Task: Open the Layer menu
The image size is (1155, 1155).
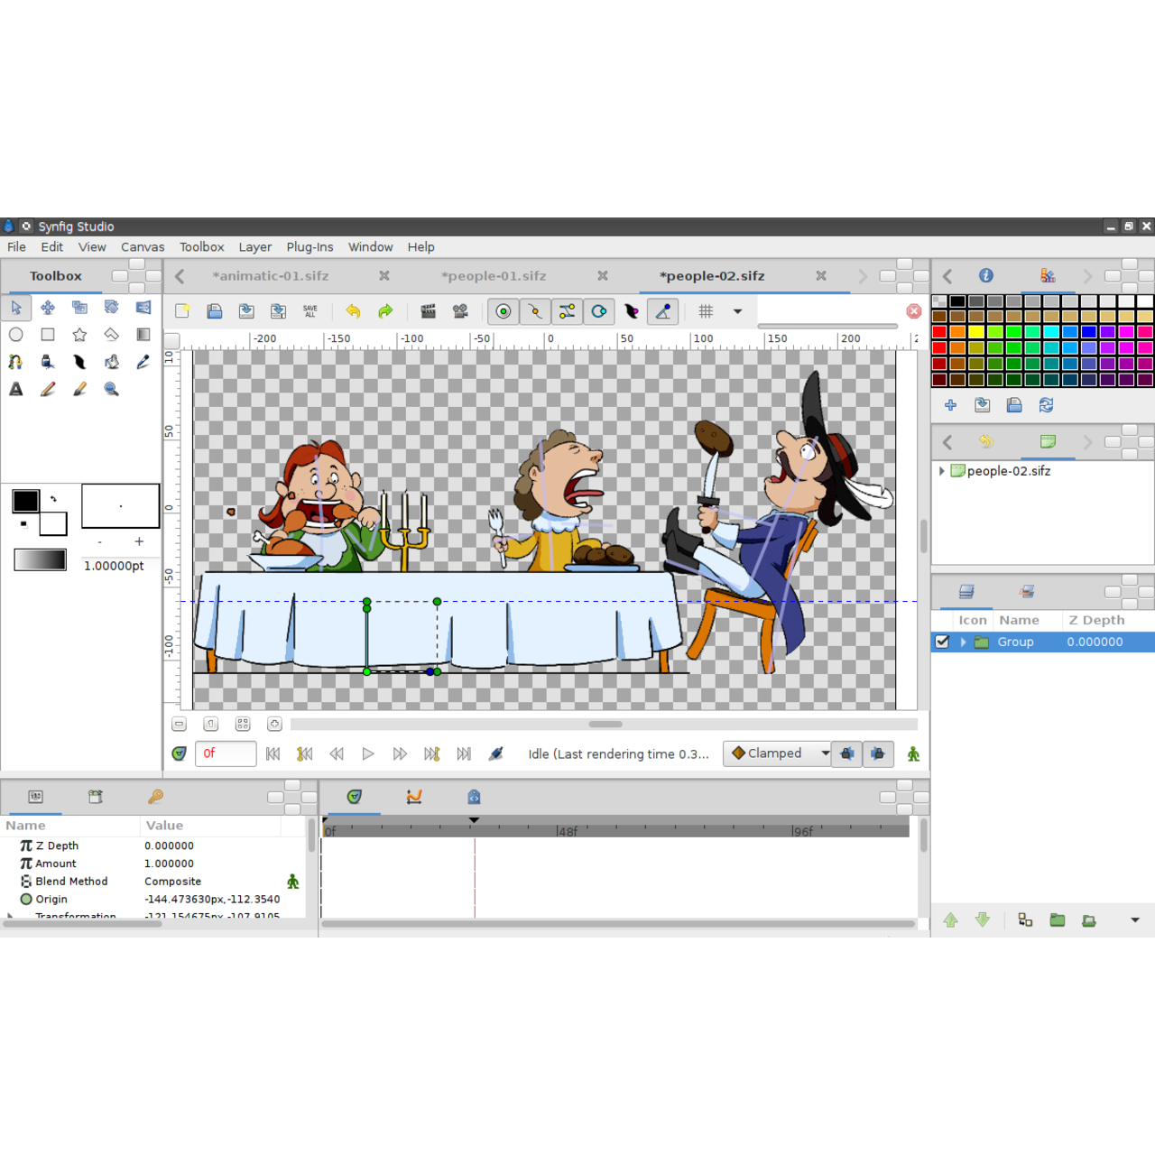Action: coord(254,246)
